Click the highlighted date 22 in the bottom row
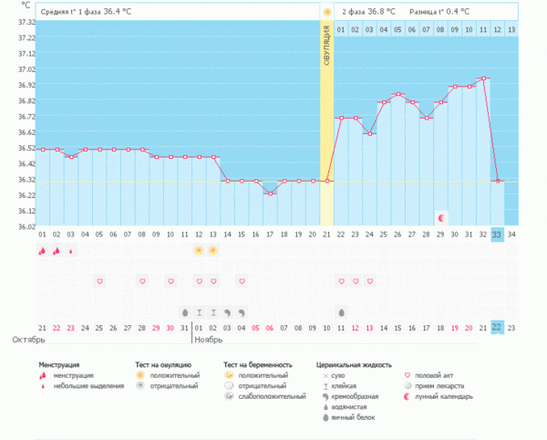 point(498,328)
